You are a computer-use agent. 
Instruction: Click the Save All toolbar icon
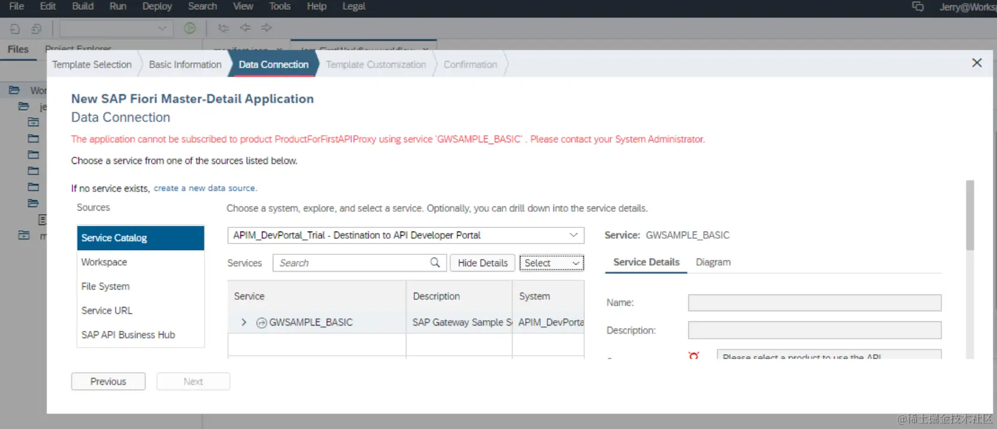point(37,28)
